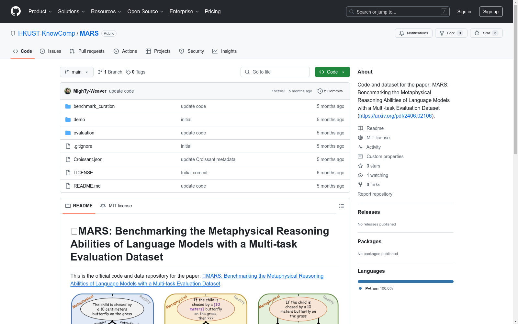Click the stars icon in About
This screenshot has height=324, width=518.
coord(360,166)
